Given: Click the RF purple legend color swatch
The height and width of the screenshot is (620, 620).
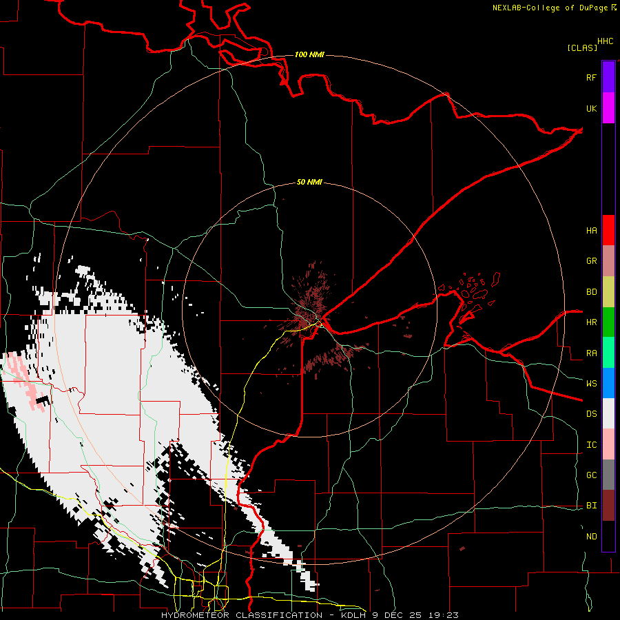Looking at the screenshot, I should click(x=608, y=77).
